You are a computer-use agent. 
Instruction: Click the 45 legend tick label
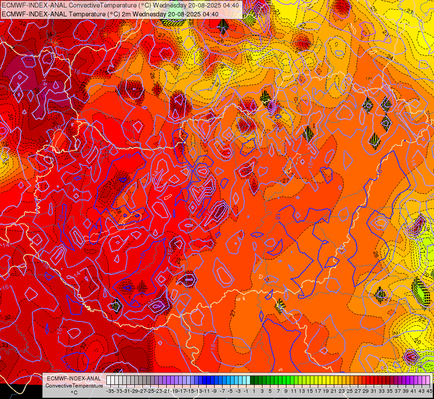coord(429,391)
